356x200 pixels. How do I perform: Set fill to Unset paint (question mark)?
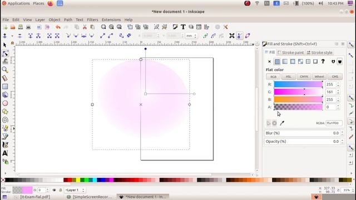(x=323, y=62)
